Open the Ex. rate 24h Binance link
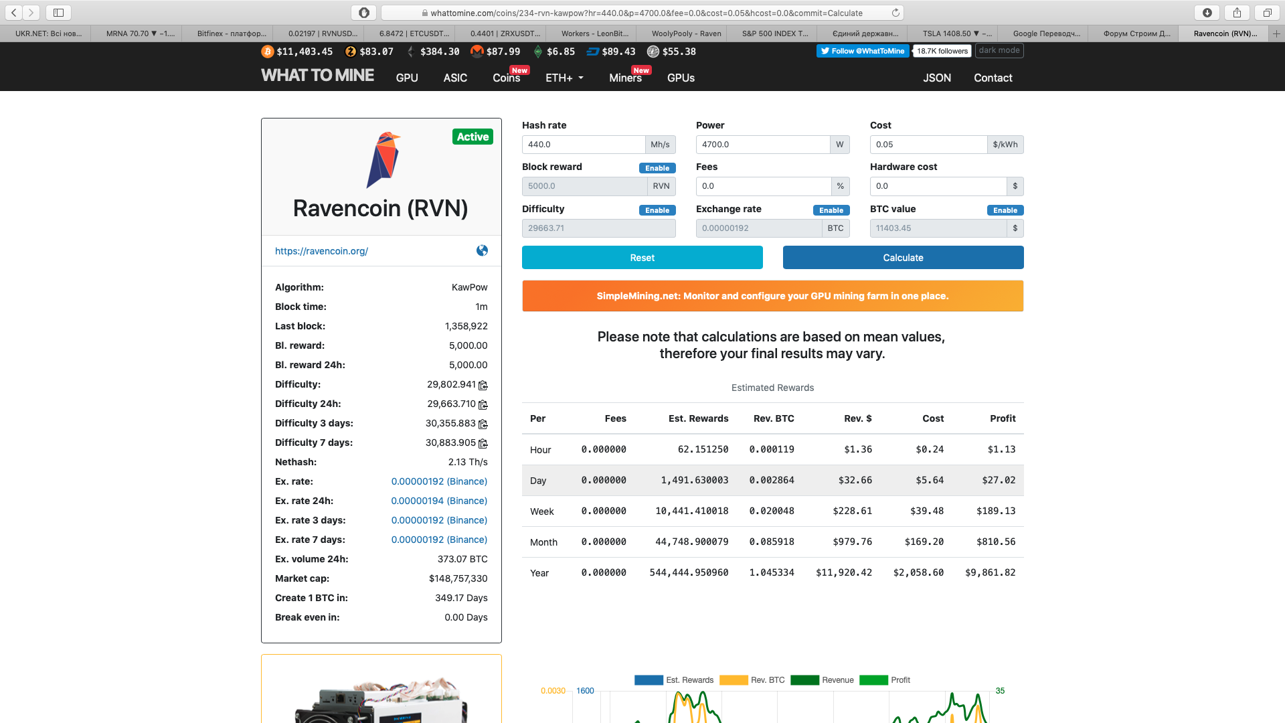Screen dimensions: 1285x723 439,501
